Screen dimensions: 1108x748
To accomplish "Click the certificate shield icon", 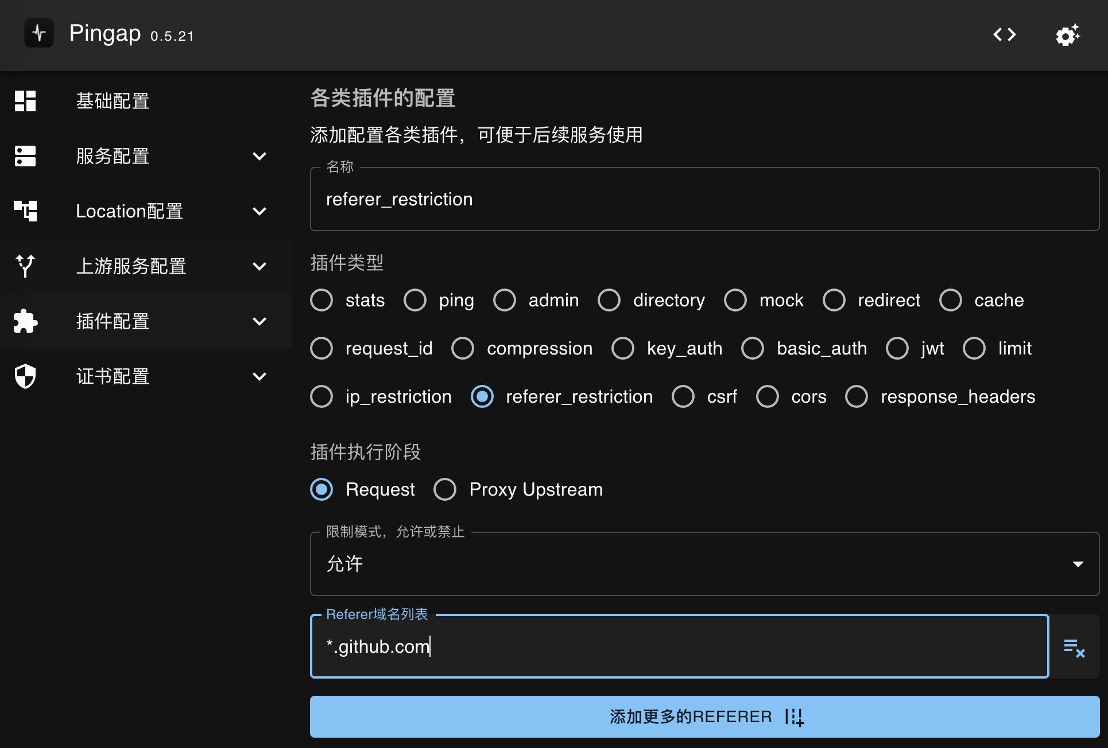I will click(x=24, y=375).
